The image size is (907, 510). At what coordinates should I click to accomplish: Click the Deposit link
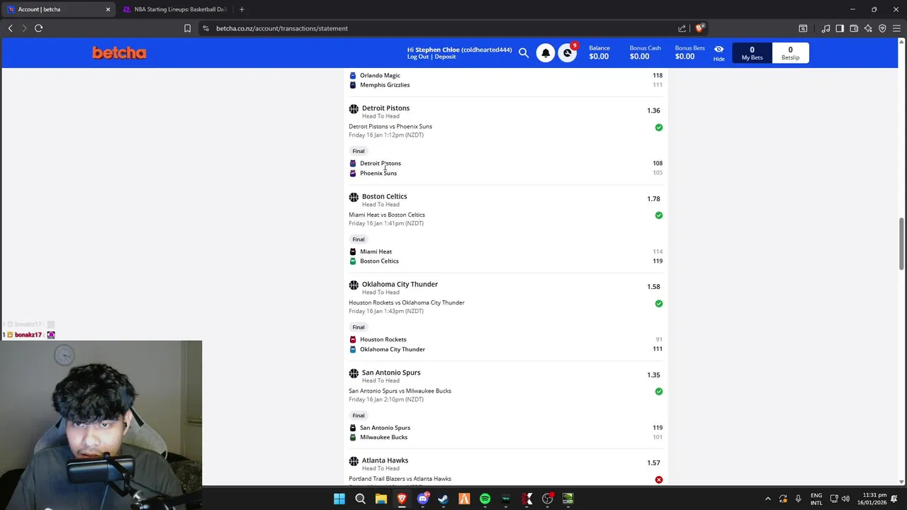[x=445, y=57]
